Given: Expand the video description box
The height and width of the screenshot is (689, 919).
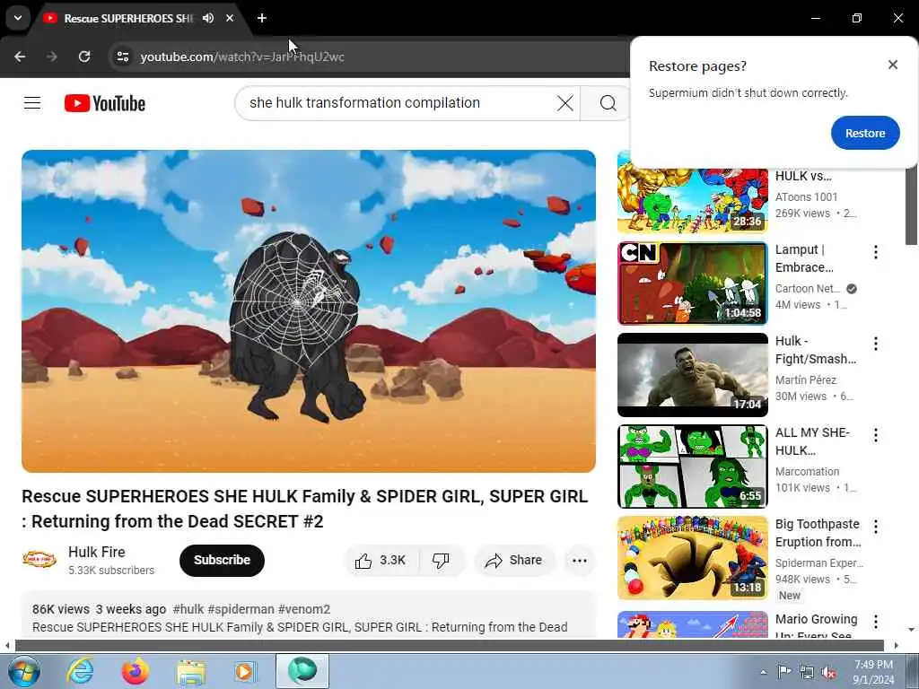Looking at the screenshot, I should click(309, 615).
